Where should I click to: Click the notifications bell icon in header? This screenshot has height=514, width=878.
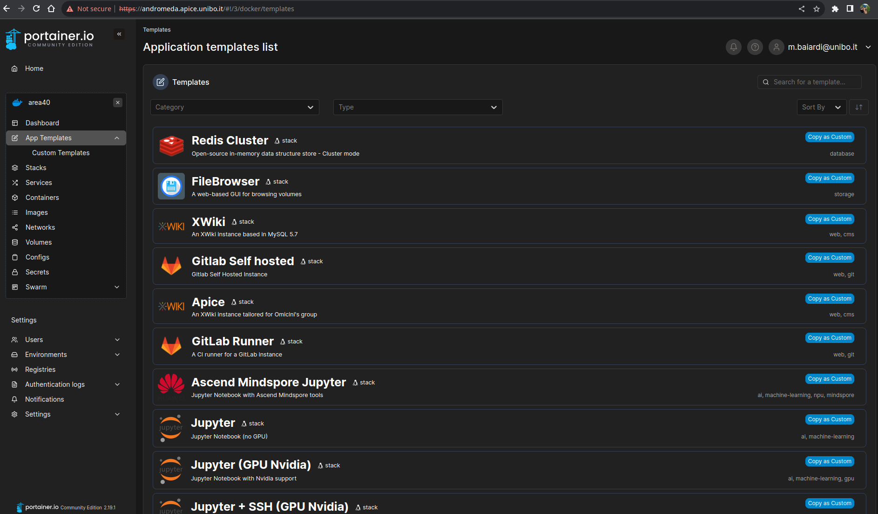click(x=733, y=47)
